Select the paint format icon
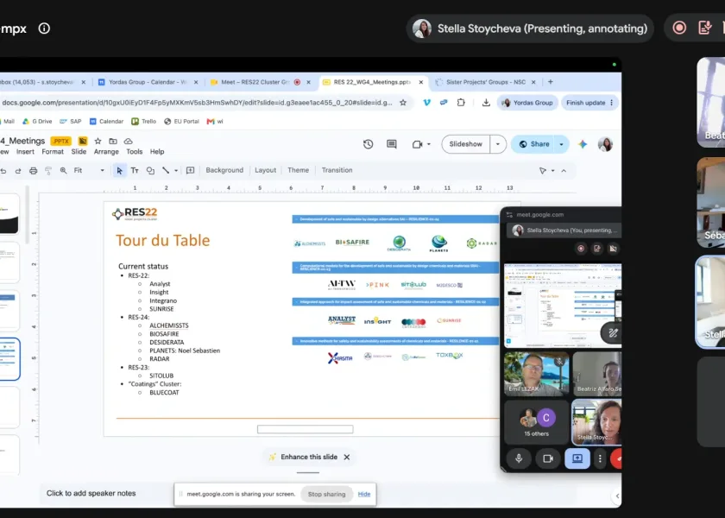 [48, 171]
